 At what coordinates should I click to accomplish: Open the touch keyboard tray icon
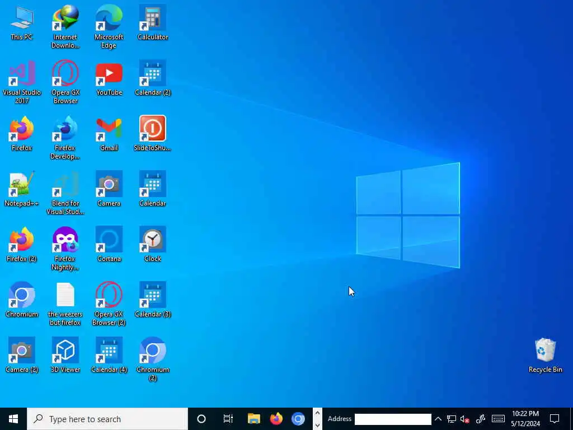tap(498, 419)
